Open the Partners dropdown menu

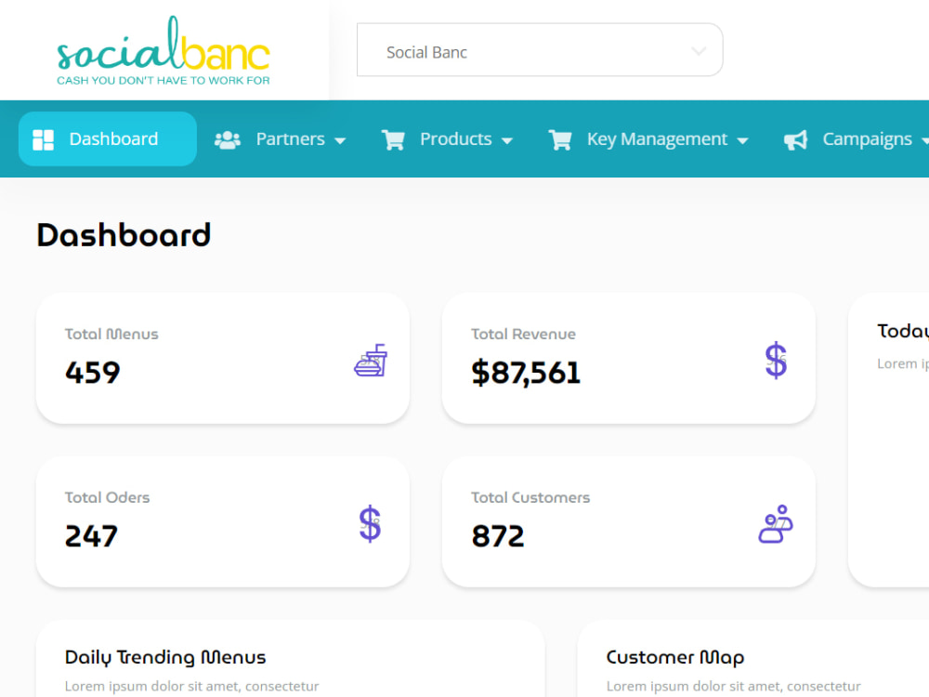tap(341, 139)
